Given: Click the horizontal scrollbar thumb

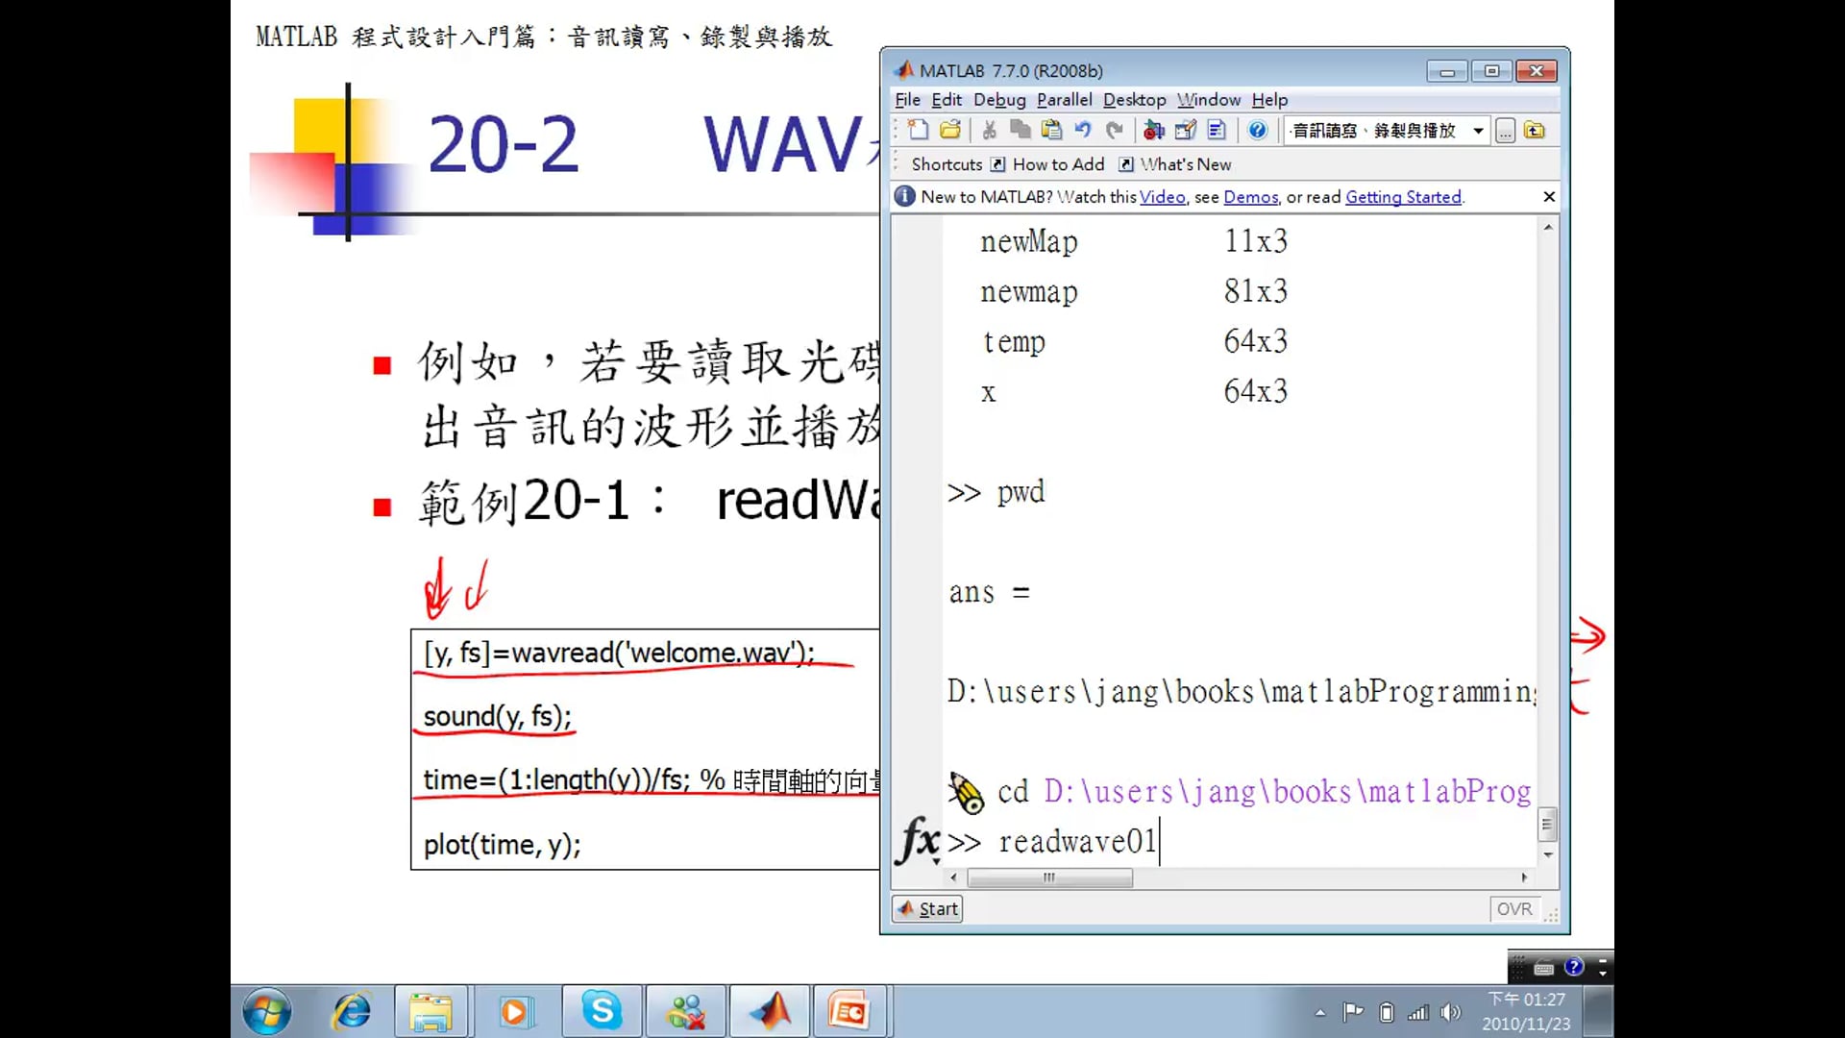Looking at the screenshot, I should [1049, 877].
